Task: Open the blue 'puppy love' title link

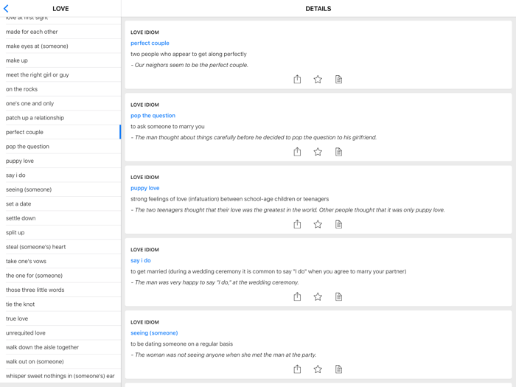Action: 144,188
